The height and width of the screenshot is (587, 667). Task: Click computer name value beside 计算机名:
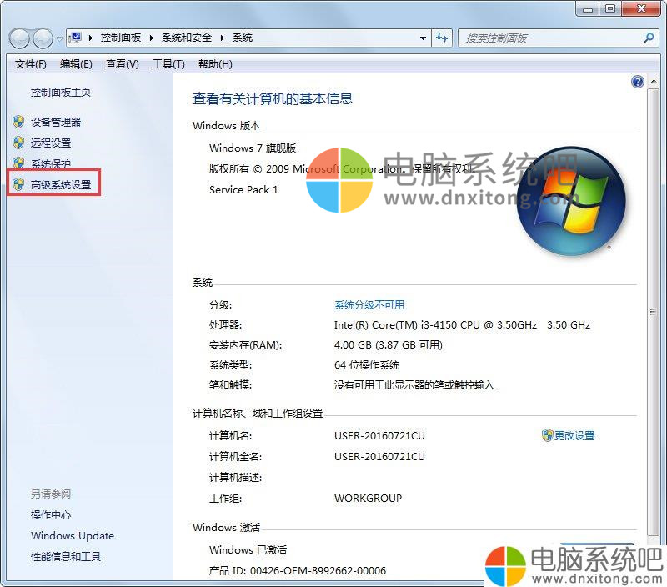coord(379,435)
